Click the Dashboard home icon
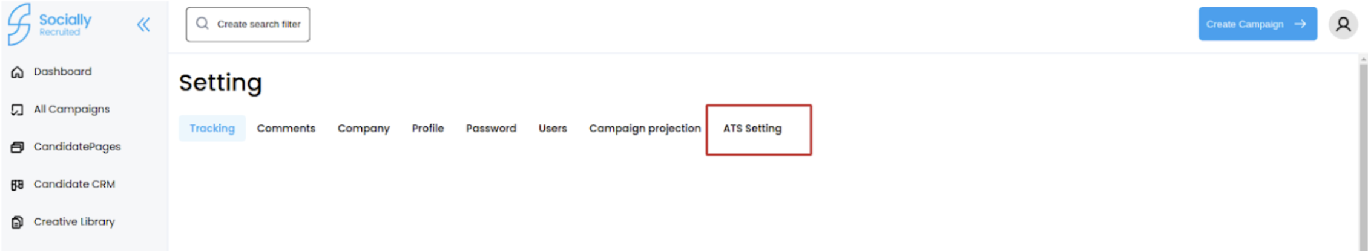 tap(18, 72)
